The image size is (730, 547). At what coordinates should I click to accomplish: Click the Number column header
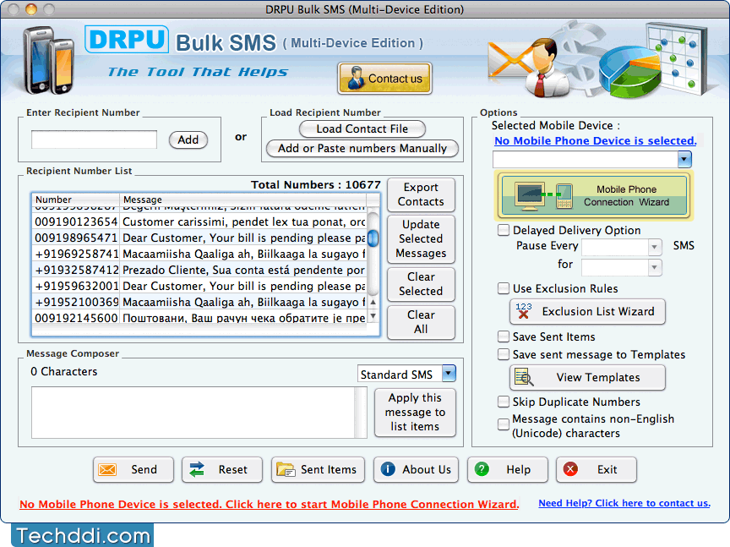tap(75, 200)
